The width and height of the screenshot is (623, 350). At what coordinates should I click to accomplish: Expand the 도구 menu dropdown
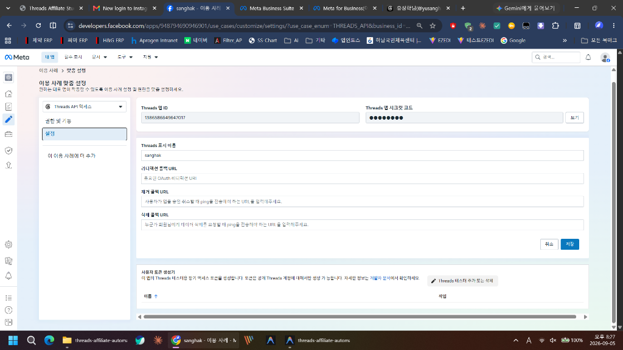[125, 57]
